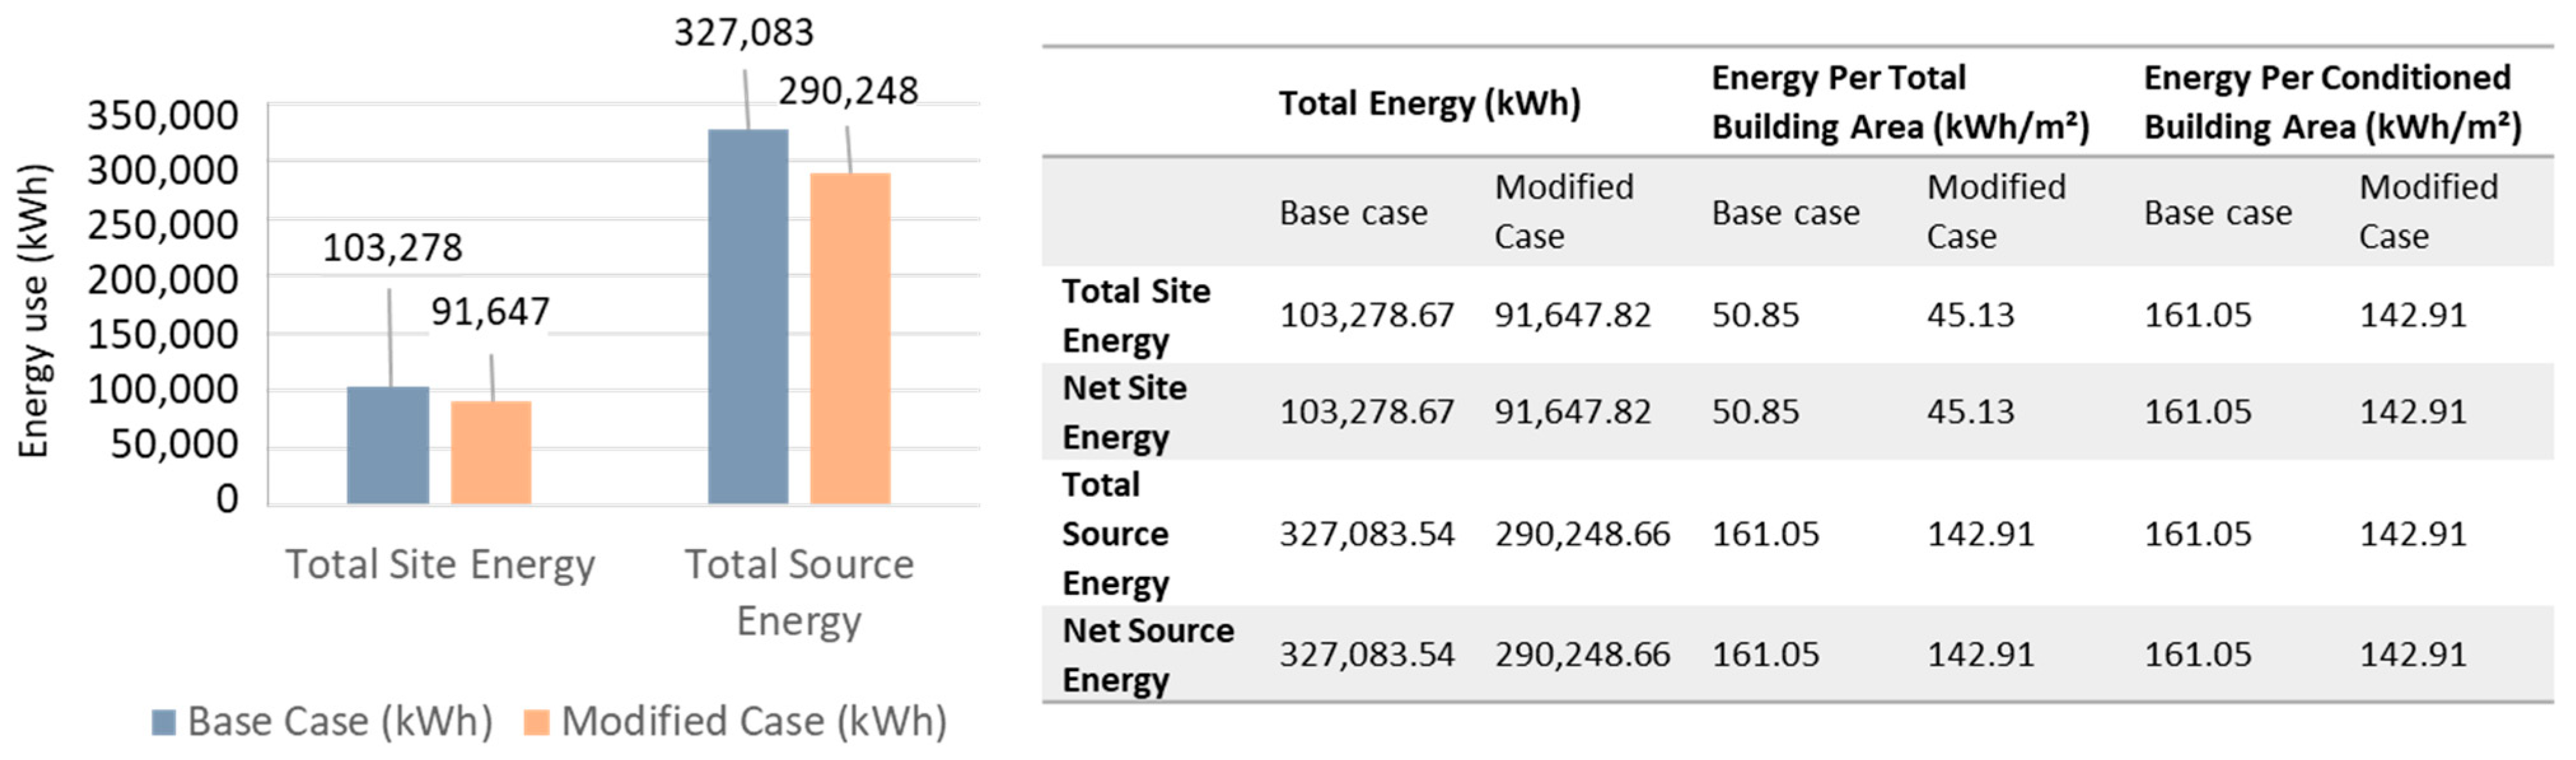Click the Net Site Energy row label
The image size is (2576, 760).
(1125, 412)
